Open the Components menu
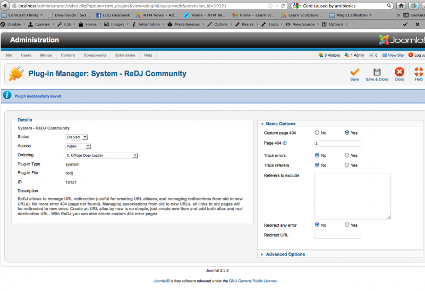Image resolution: width=425 pixels, height=291 pixels. (x=95, y=55)
